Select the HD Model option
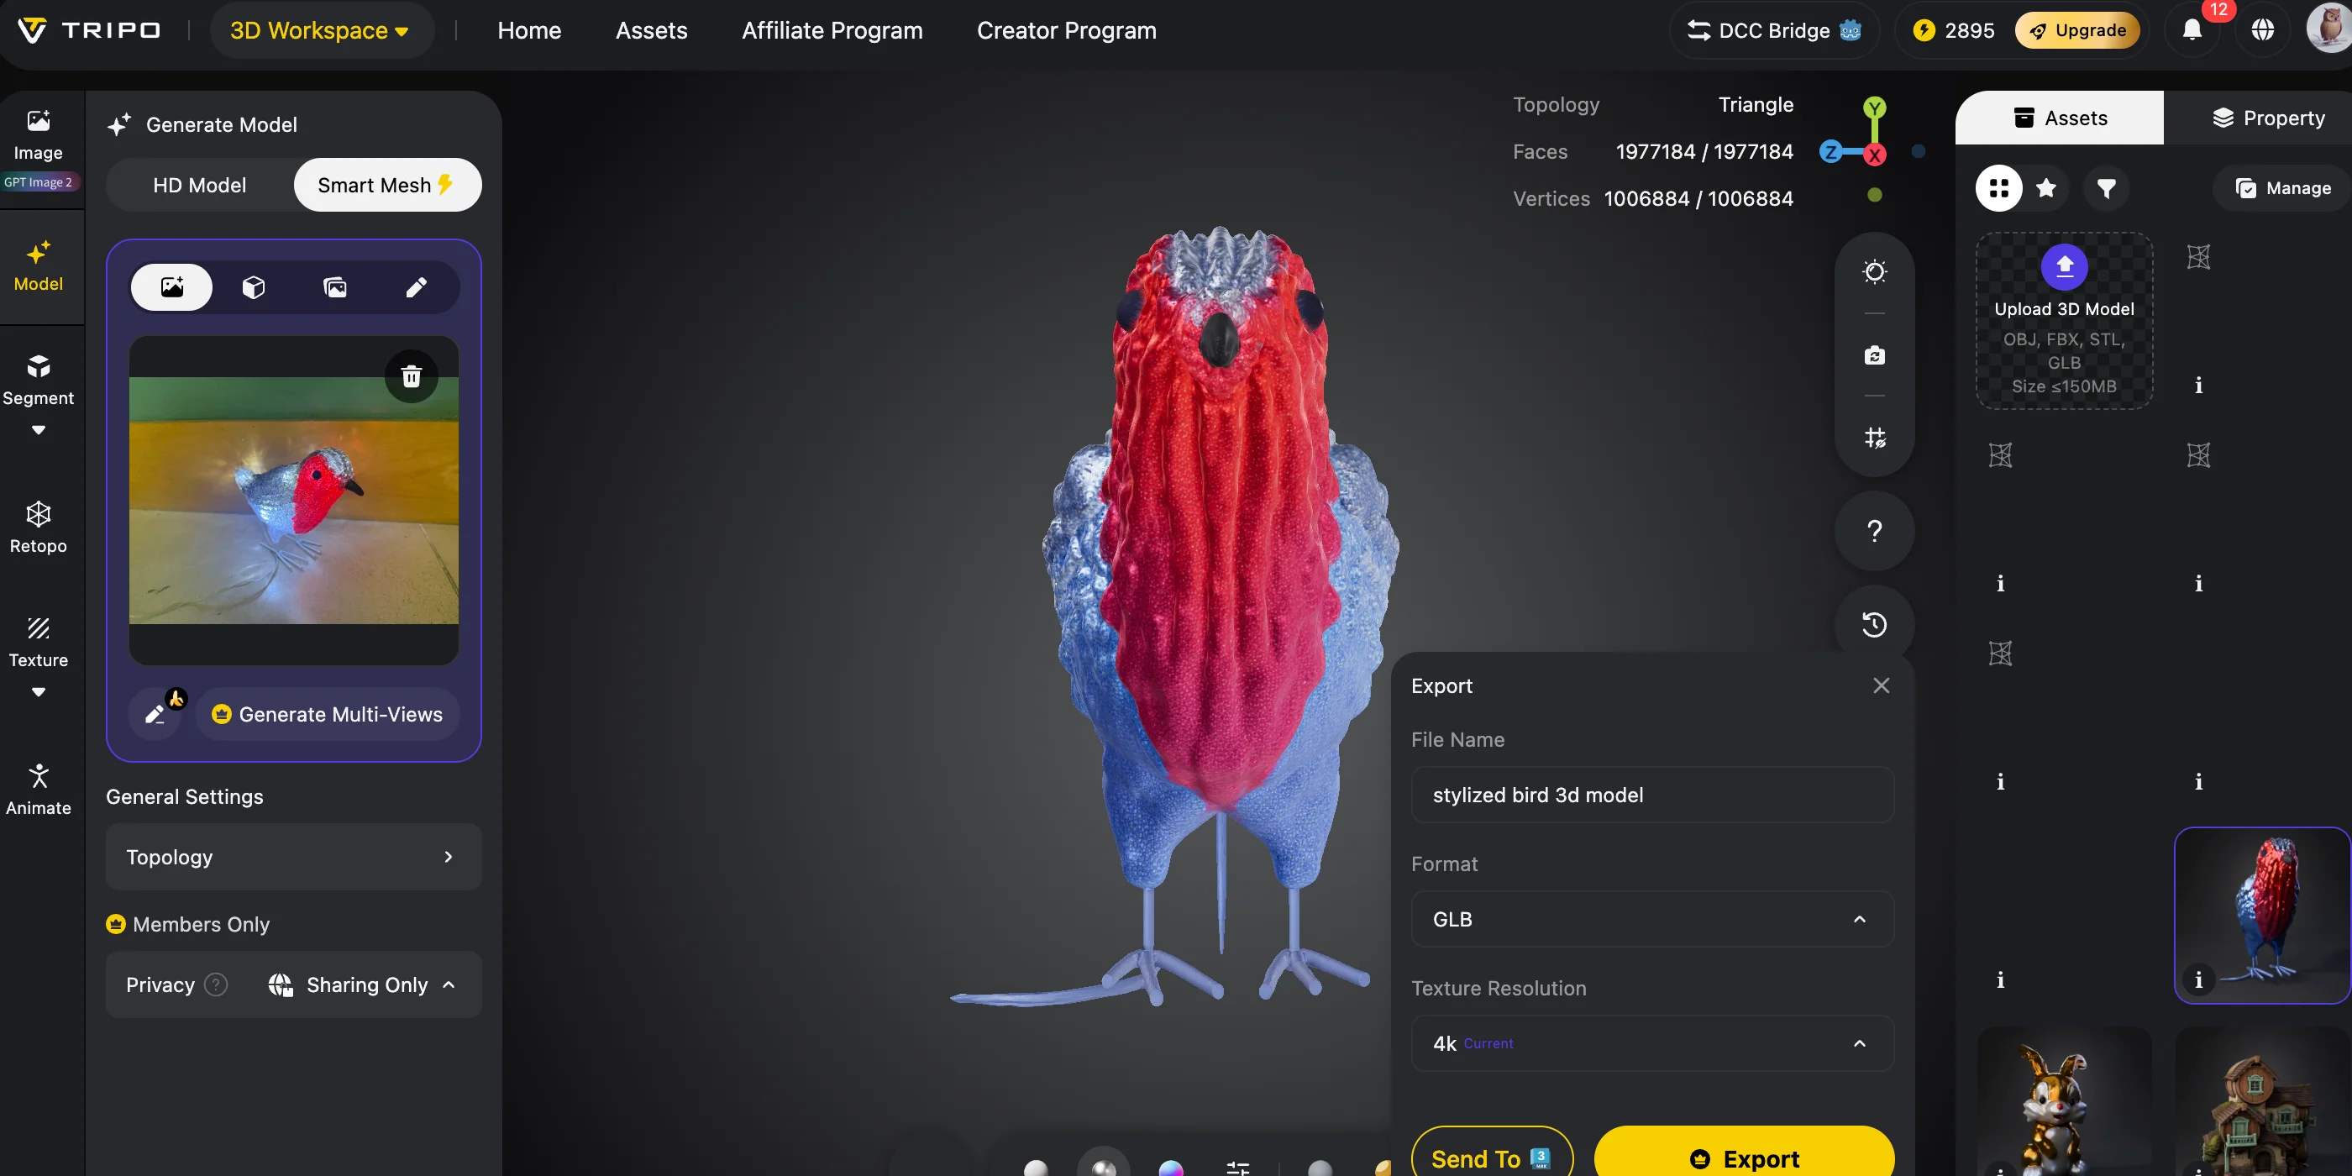The image size is (2352, 1176). click(x=199, y=186)
